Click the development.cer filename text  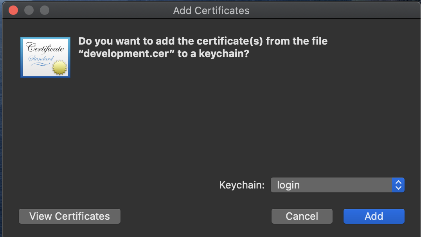(124, 54)
